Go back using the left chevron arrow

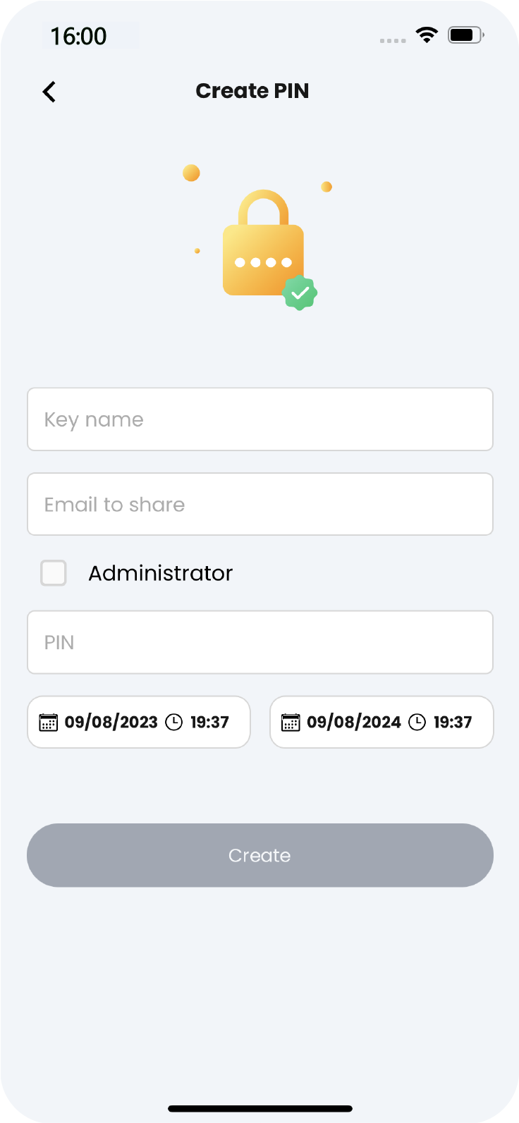[49, 92]
